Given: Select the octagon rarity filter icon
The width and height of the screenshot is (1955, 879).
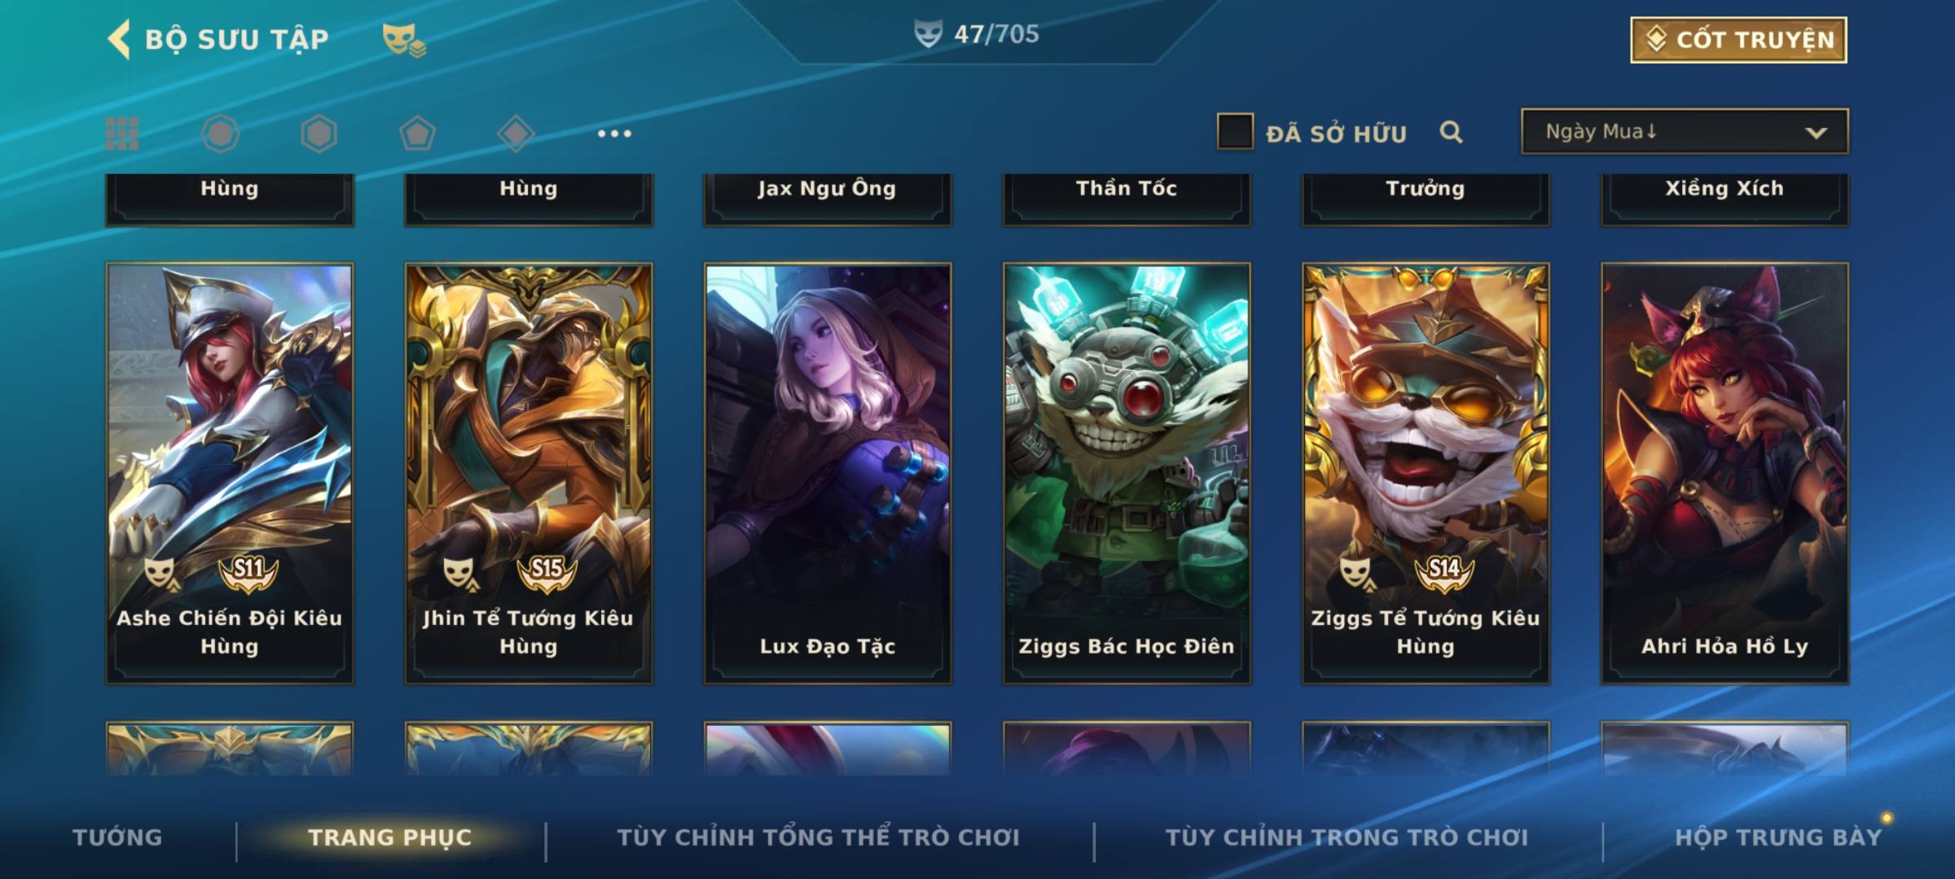Looking at the screenshot, I should [x=221, y=133].
